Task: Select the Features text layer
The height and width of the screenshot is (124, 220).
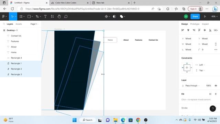Action: pos(15,41)
